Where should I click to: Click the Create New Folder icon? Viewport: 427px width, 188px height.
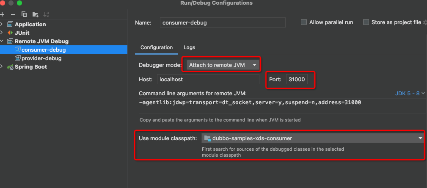click(x=35, y=14)
